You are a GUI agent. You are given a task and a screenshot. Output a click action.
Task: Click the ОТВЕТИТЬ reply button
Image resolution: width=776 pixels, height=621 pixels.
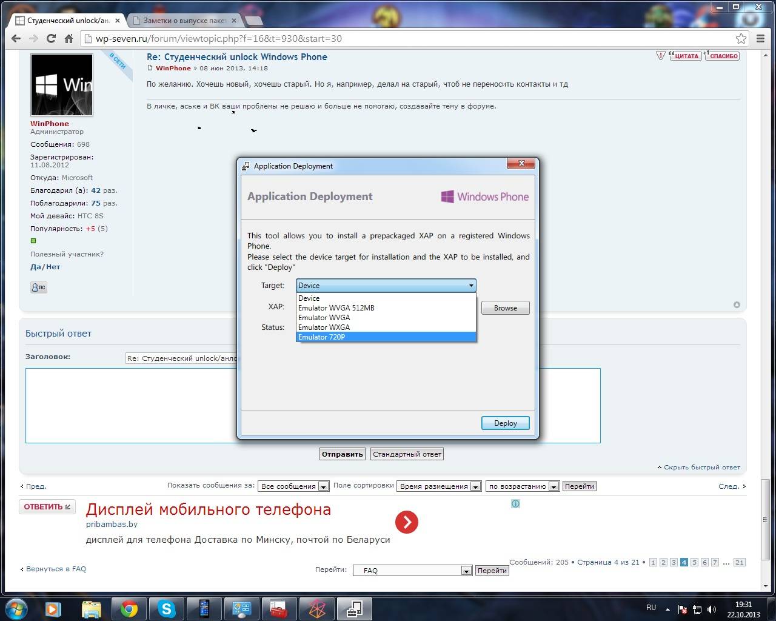click(x=47, y=506)
